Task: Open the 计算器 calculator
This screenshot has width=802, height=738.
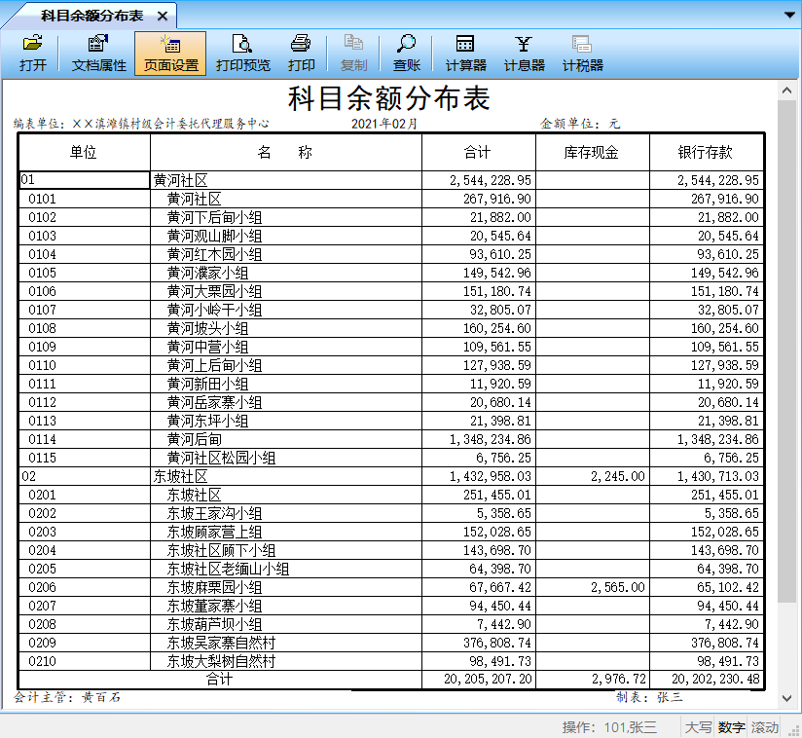Action: [x=465, y=54]
